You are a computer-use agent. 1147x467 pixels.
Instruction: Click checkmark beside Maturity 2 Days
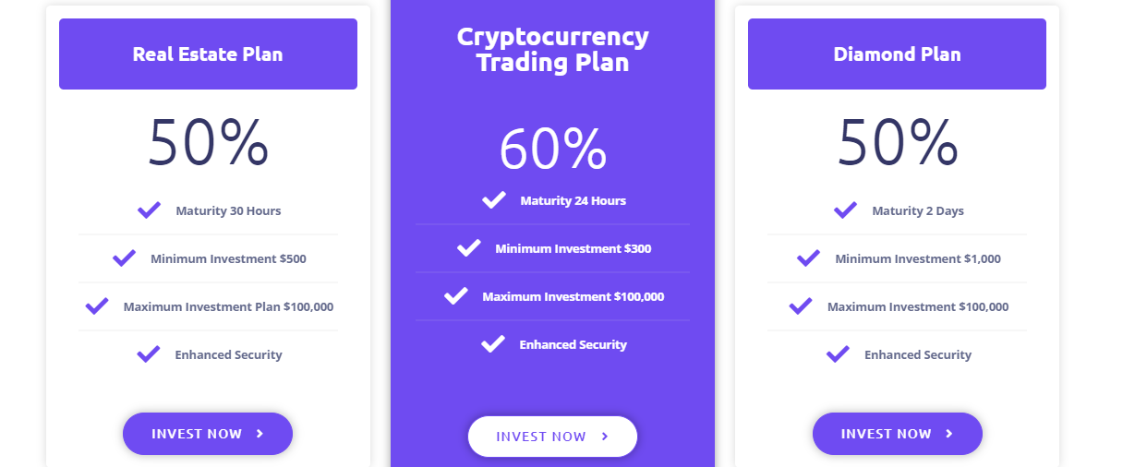point(845,210)
